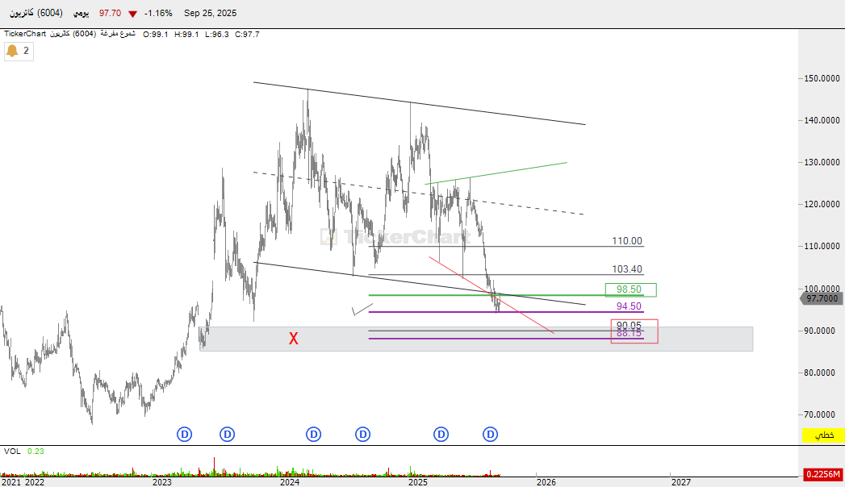Open the alerts bell icon

pos(12,51)
